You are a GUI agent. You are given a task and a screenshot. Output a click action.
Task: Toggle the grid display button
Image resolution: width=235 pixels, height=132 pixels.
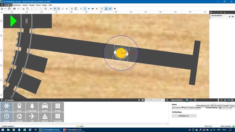(59, 9)
